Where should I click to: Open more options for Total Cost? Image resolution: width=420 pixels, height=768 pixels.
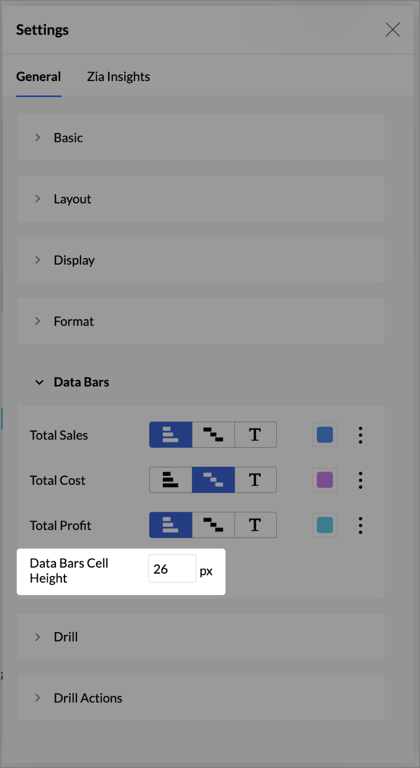360,480
